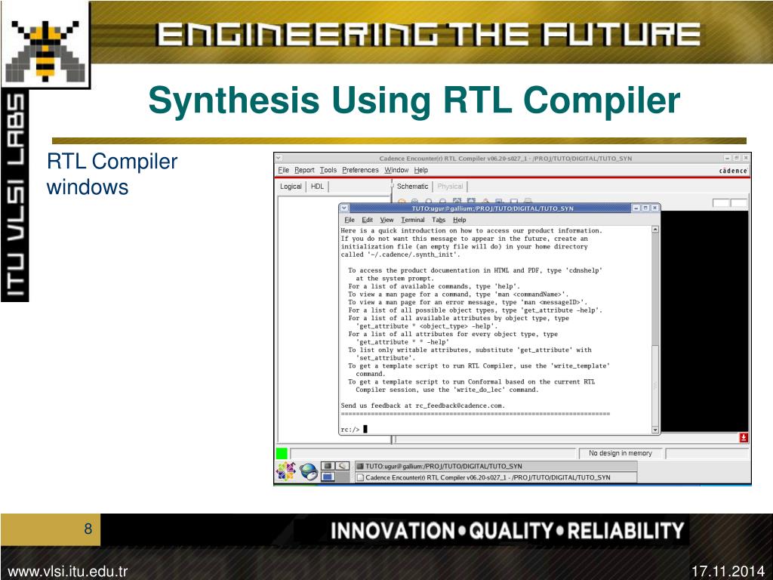Close the terminal window

(x=654, y=208)
